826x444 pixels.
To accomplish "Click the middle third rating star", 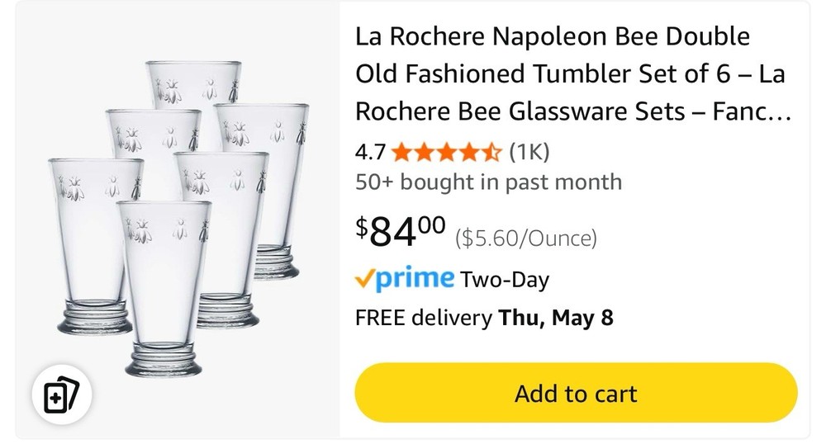I will pyautogui.click(x=447, y=152).
